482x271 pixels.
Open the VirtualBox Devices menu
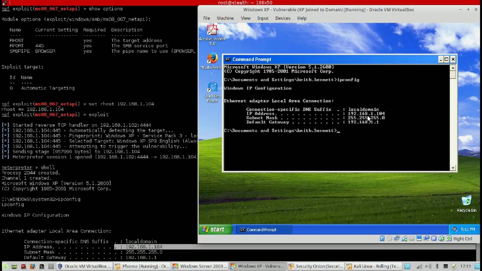[283, 18]
